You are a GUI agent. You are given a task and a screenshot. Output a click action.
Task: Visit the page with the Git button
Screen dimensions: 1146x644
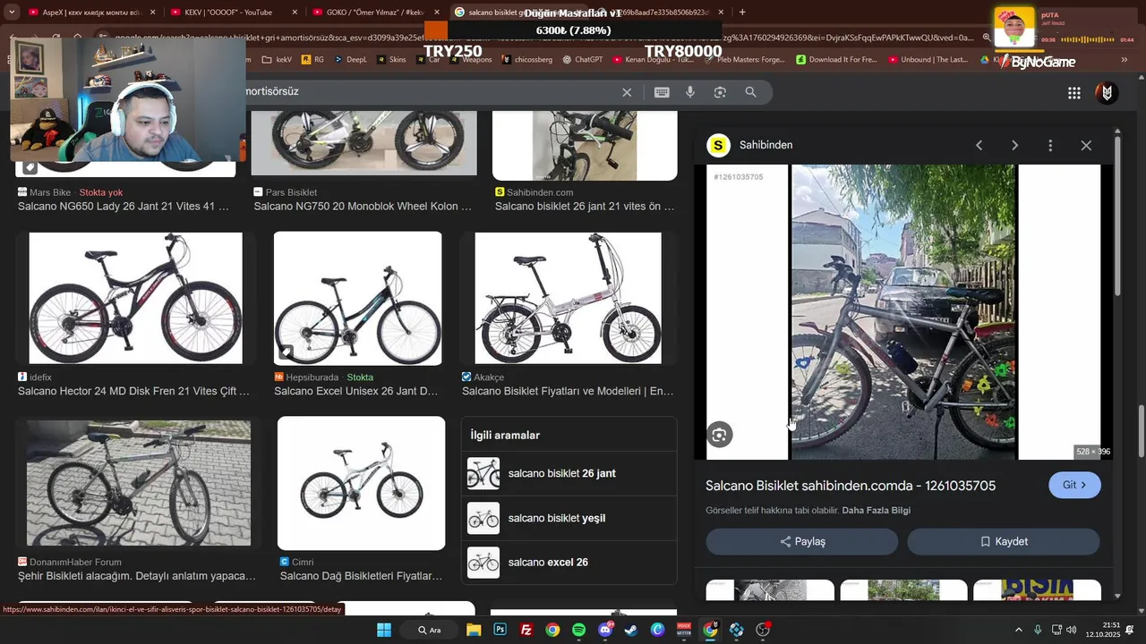click(x=1074, y=485)
